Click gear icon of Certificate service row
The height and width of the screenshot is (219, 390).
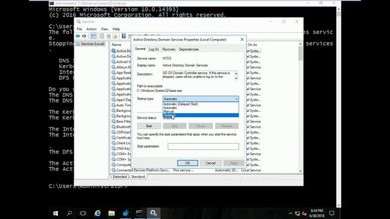(x=114, y=137)
